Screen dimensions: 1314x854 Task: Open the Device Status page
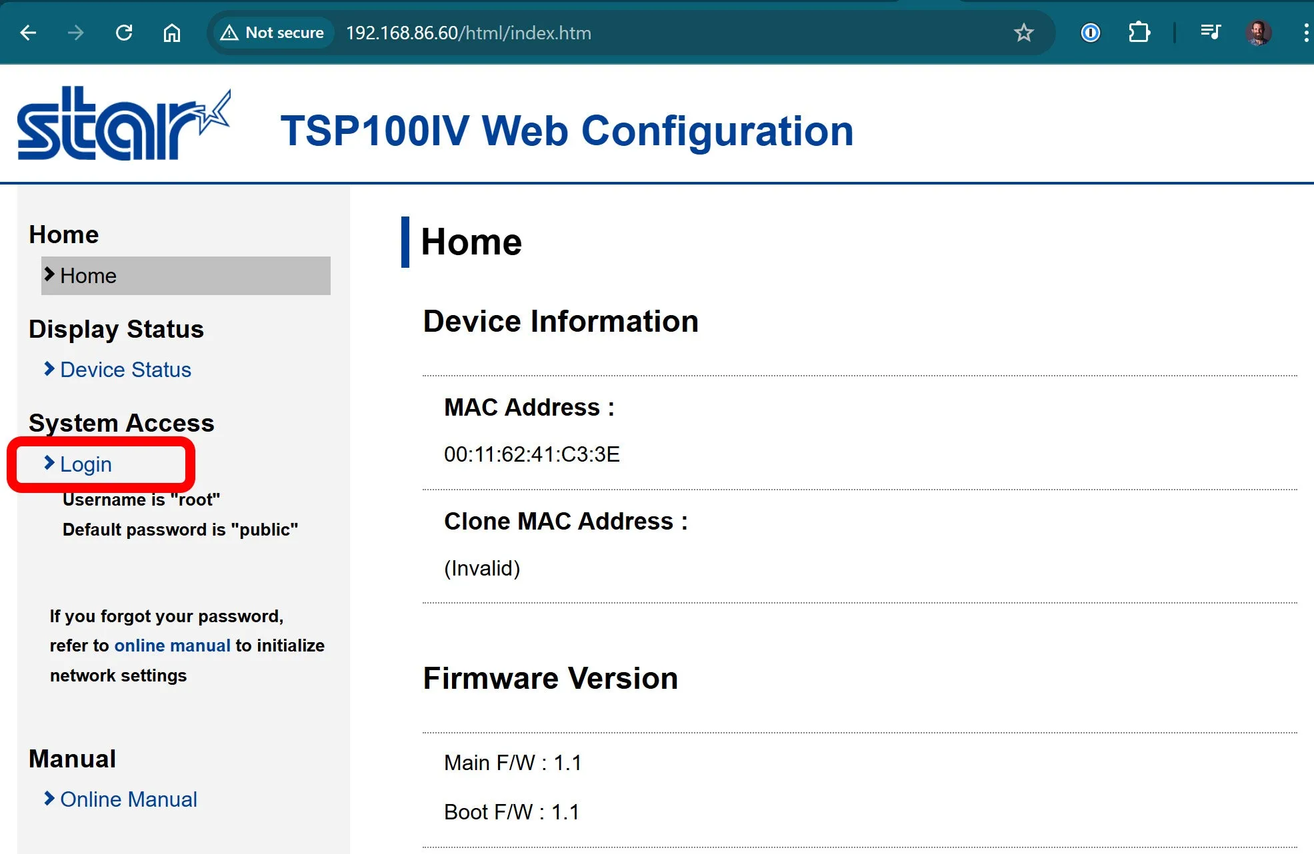125,370
